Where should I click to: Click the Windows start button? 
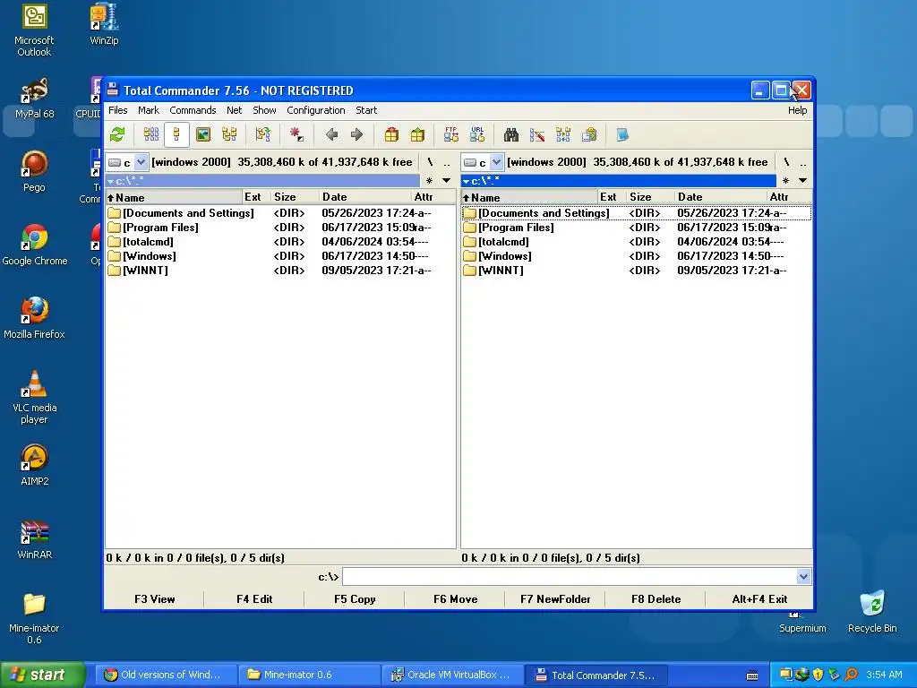pos(43,675)
